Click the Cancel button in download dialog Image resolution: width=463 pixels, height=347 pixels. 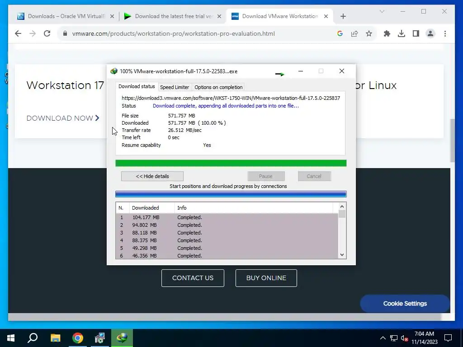[x=314, y=176]
